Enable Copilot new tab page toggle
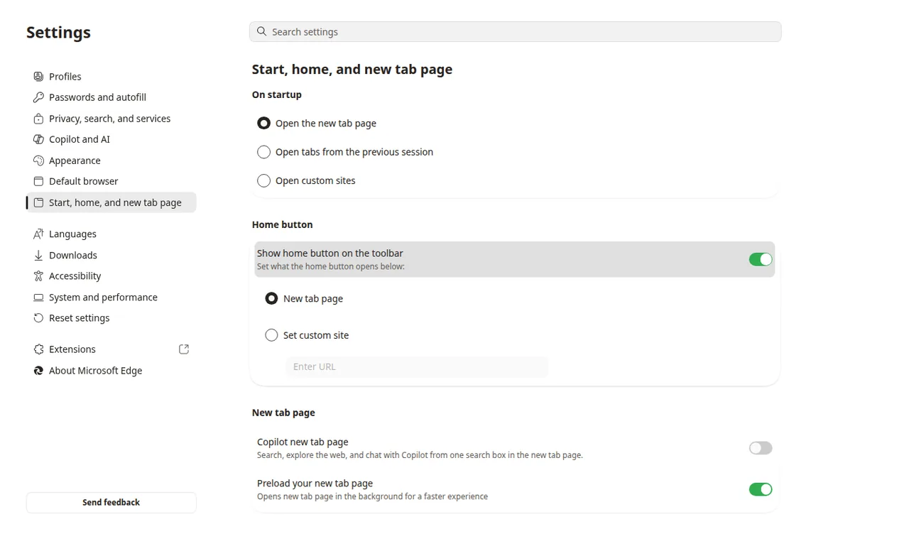The width and height of the screenshot is (909, 534). click(761, 448)
